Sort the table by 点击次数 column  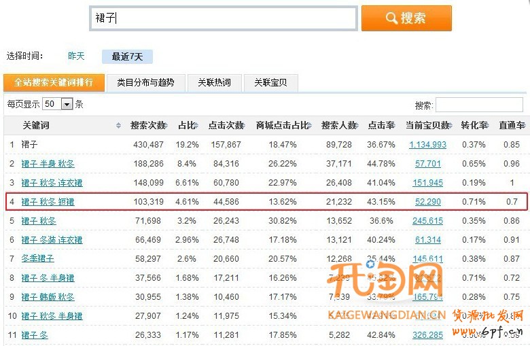click(226, 126)
